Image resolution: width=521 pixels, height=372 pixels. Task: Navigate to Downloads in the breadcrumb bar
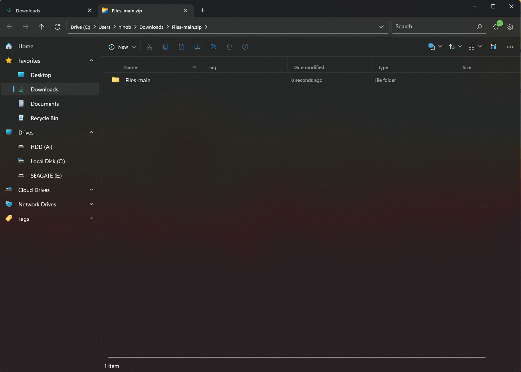(x=151, y=27)
